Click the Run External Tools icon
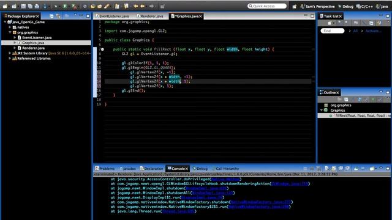This screenshot has height=220, width=392. pyautogui.click(x=73, y=6)
